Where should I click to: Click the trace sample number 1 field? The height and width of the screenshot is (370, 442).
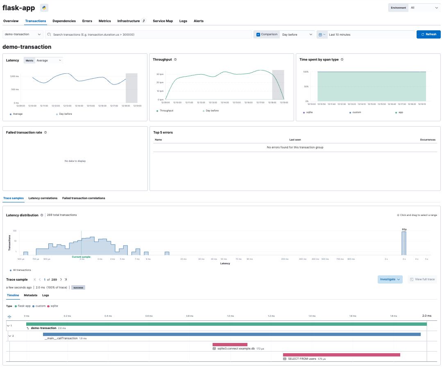pyautogui.click(x=45, y=279)
